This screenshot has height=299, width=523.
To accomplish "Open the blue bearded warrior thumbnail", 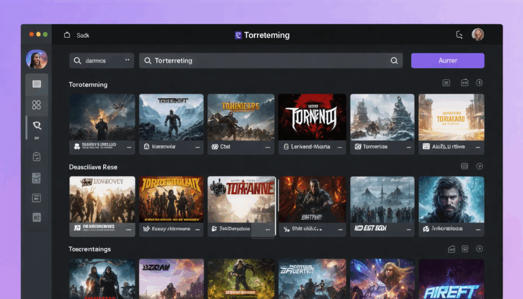I will (451, 199).
